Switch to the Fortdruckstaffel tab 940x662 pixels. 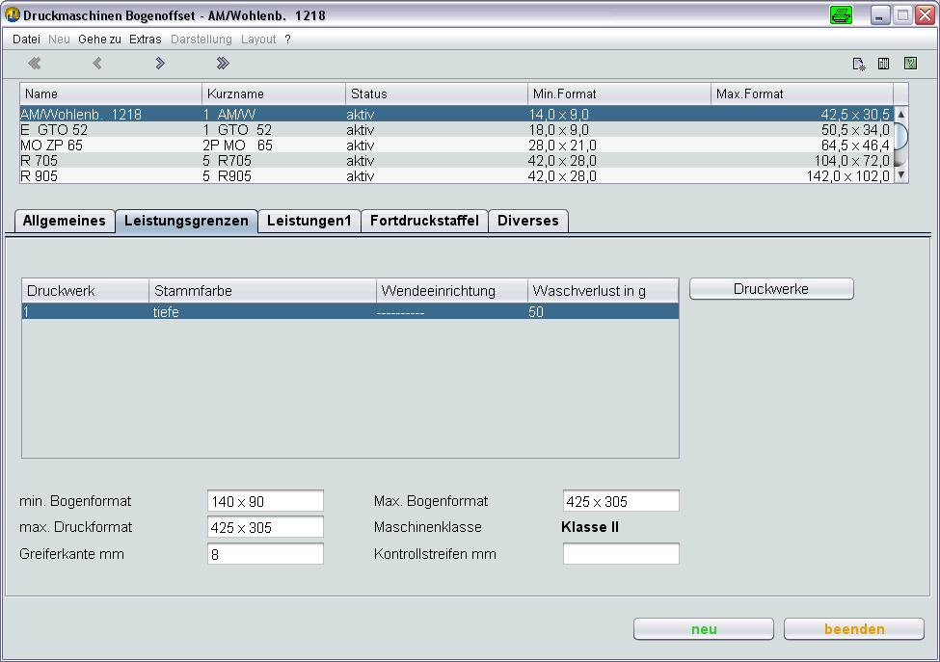(x=424, y=221)
